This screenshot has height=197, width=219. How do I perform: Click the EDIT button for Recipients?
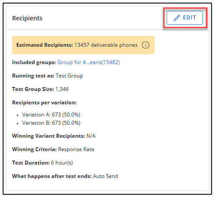[185, 18]
